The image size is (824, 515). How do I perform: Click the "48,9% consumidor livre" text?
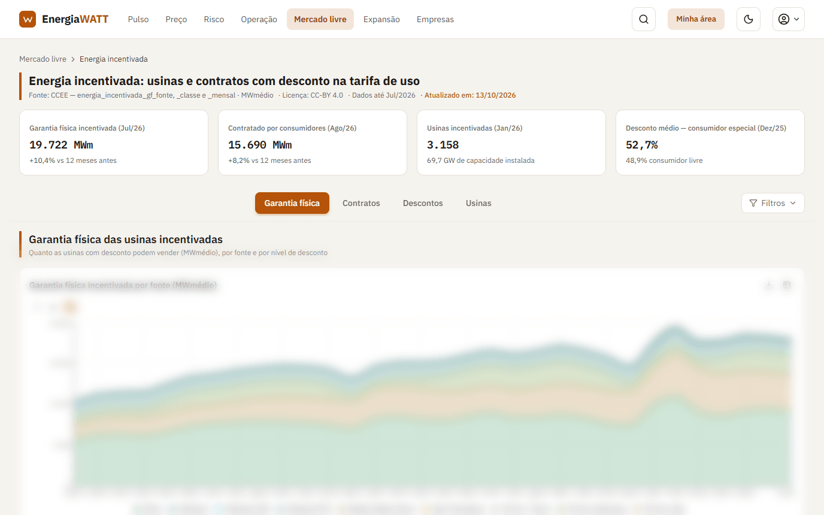point(664,160)
